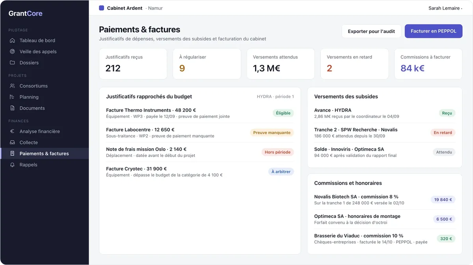Click the Éligible status badge

pyautogui.click(x=283, y=113)
